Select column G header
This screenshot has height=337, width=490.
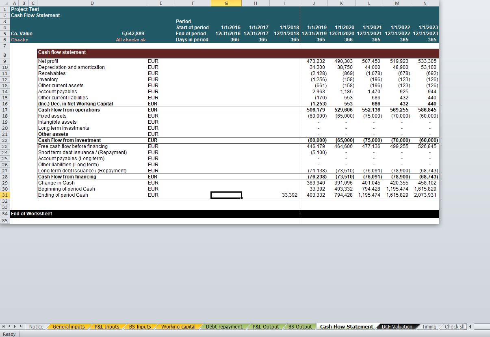[x=226, y=3]
